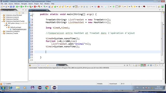Click the Save All icon

point(13,7)
